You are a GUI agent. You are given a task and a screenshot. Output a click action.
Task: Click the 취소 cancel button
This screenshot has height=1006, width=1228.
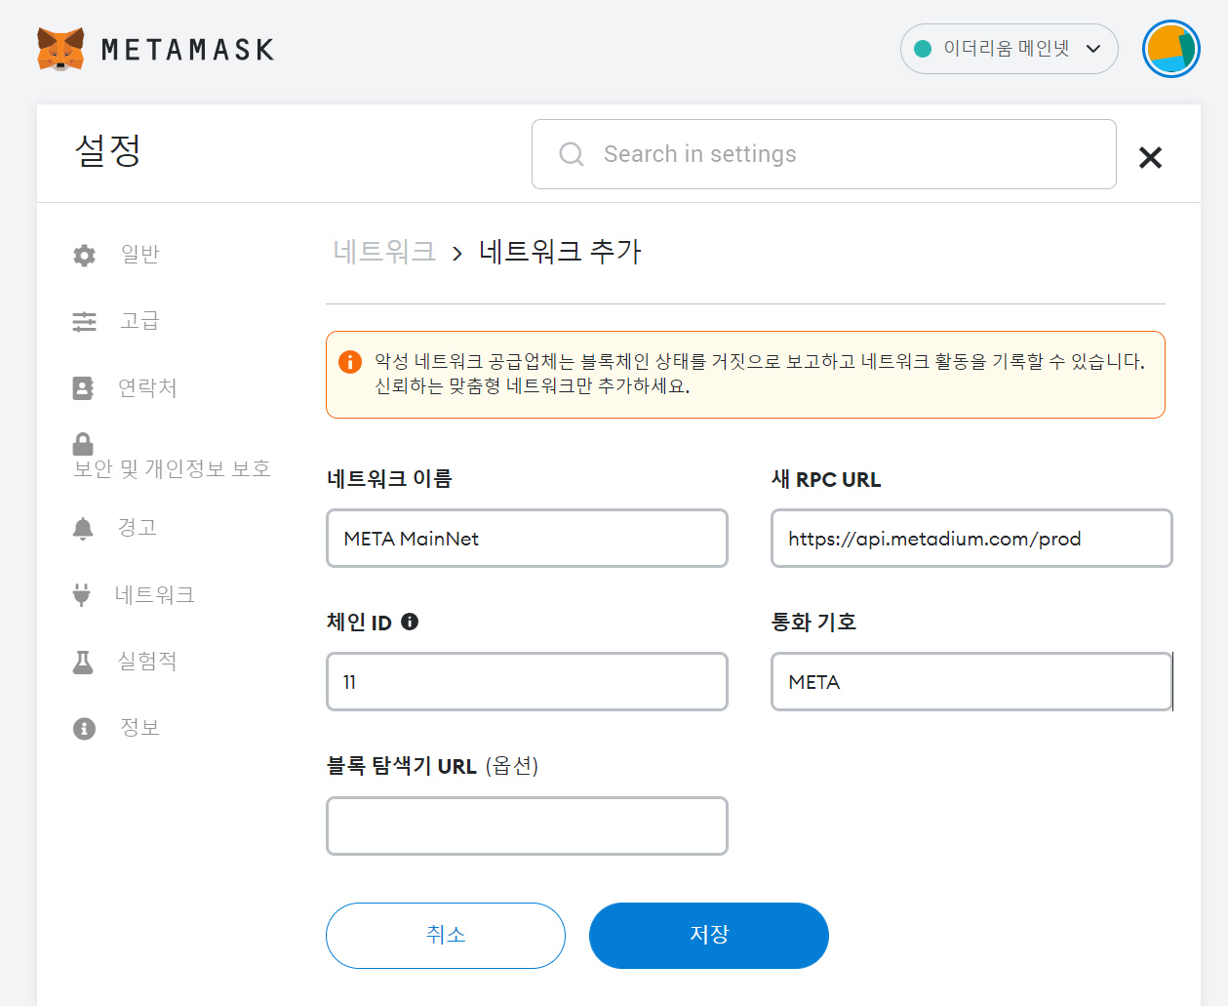(446, 936)
